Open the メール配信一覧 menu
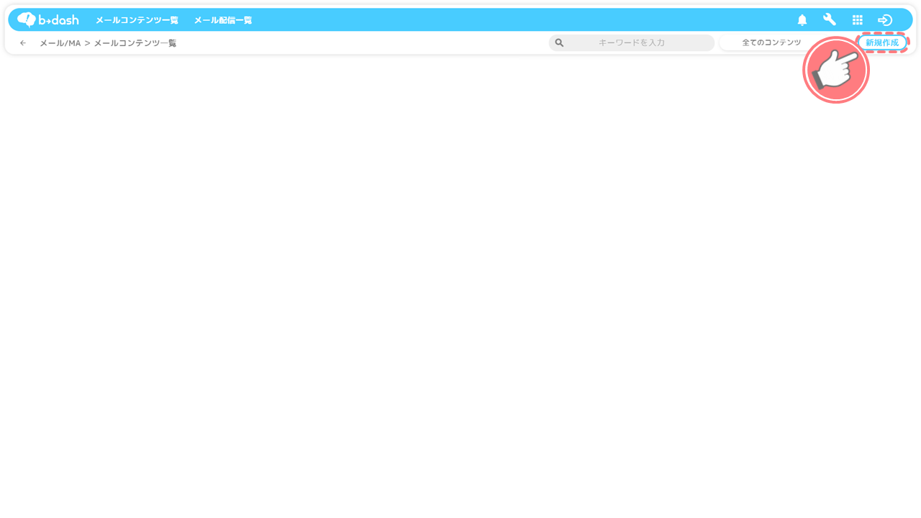This screenshot has height=518, width=921. (223, 20)
